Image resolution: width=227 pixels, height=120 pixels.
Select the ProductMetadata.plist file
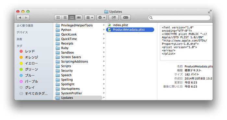pyautogui.click(x=130, y=30)
